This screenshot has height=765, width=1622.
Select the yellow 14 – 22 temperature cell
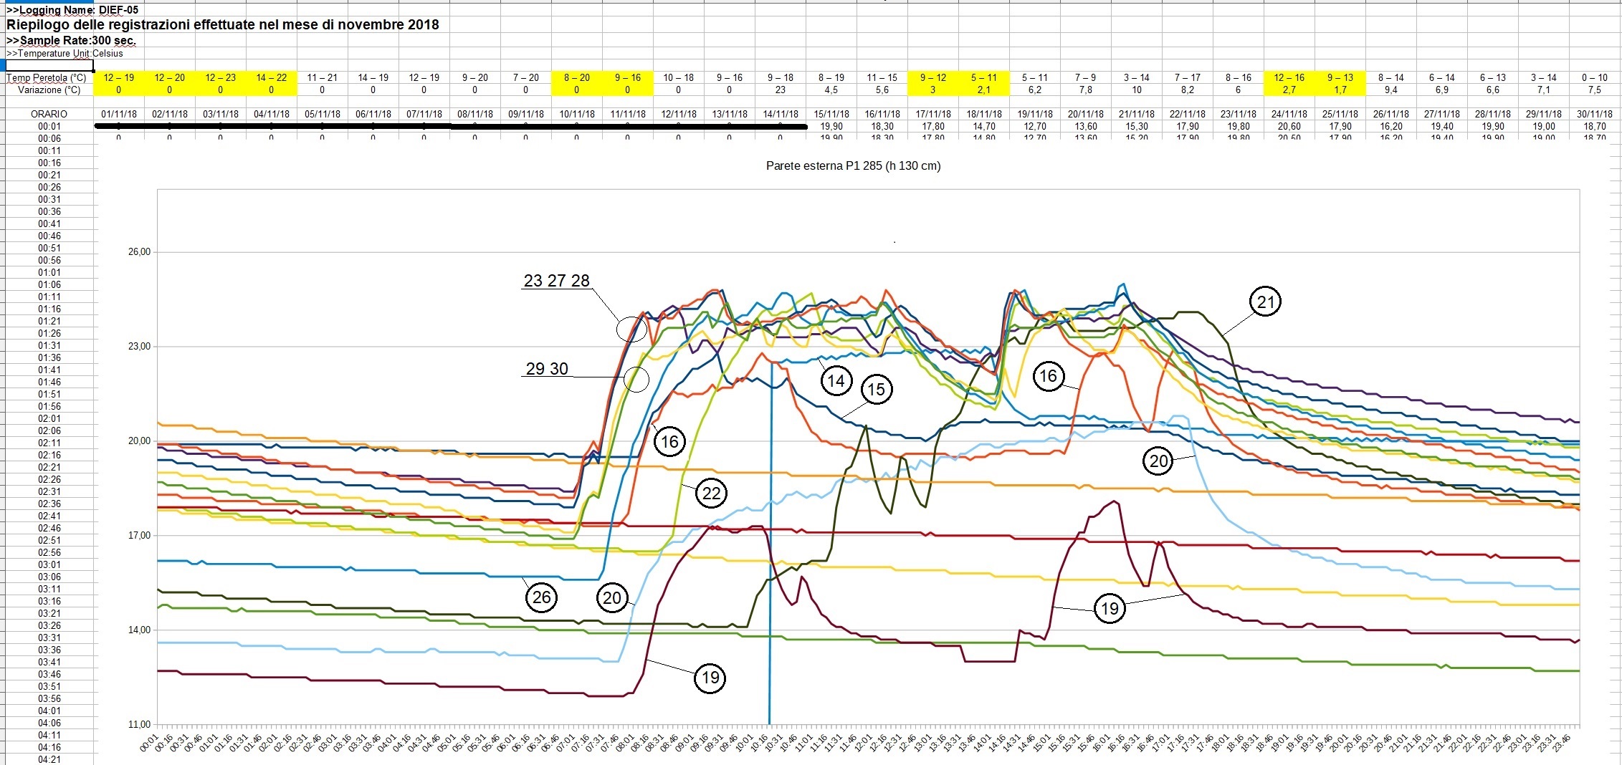click(x=271, y=77)
